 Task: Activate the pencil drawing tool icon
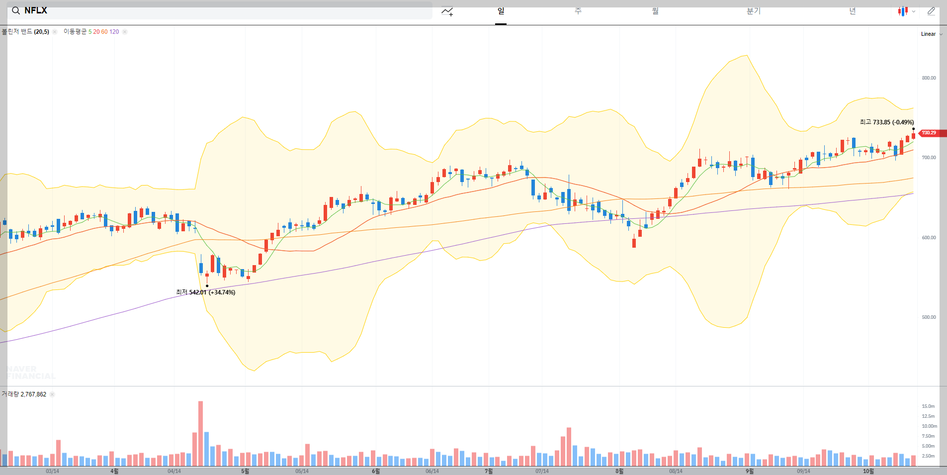click(931, 11)
